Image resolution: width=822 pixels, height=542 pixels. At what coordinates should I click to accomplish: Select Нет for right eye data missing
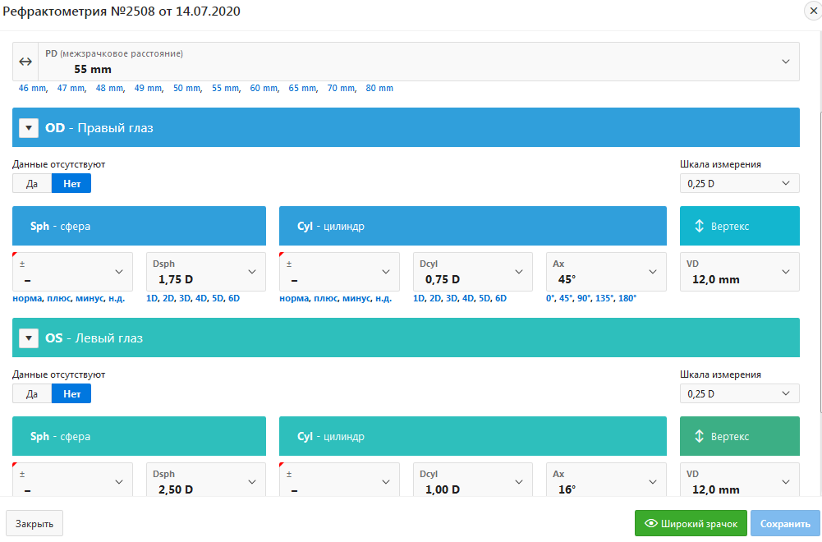click(71, 183)
